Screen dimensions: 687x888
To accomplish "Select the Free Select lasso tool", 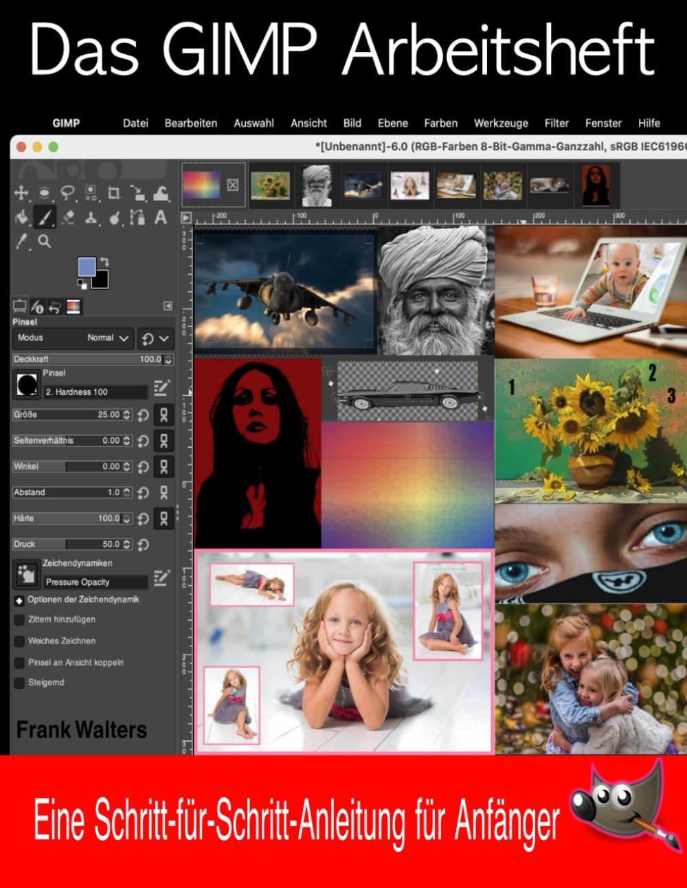I will (x=67, y=192).
